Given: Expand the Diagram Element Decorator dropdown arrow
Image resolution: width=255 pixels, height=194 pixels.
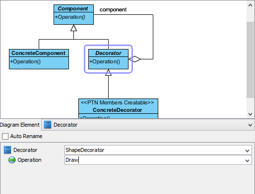Looking at the screenshot, I should pyautogui.click(x=250, y=125).
